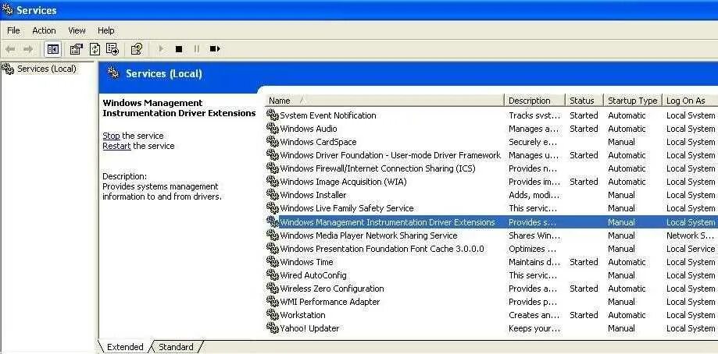Viewport: 718px width, 354px height.
Task: Switch to the Standard tab
Action: (x=176, y=347)
